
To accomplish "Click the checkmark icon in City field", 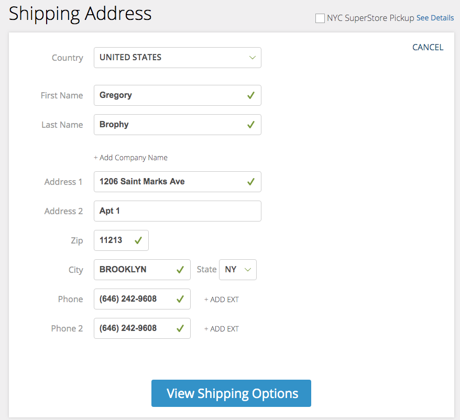I will point(180,270).
